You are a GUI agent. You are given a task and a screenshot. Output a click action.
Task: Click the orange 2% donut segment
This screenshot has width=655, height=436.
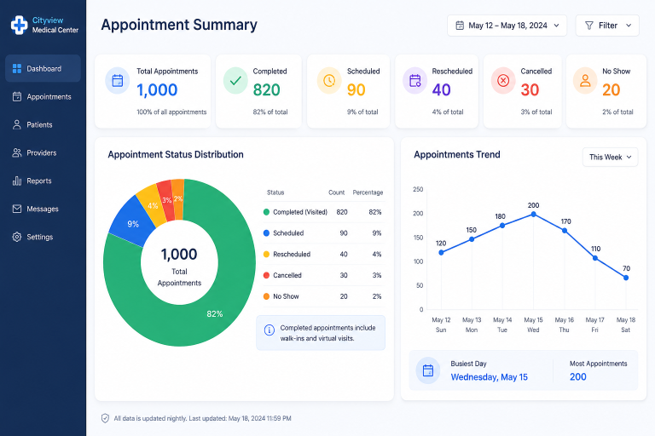tap(178, 198)
